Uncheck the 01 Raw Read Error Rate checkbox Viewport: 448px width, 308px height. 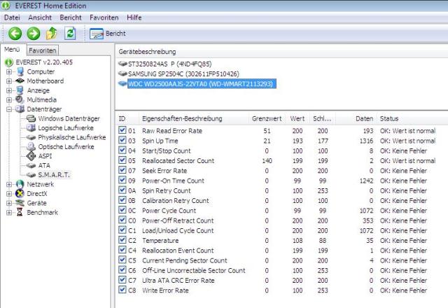coord(122,130)
